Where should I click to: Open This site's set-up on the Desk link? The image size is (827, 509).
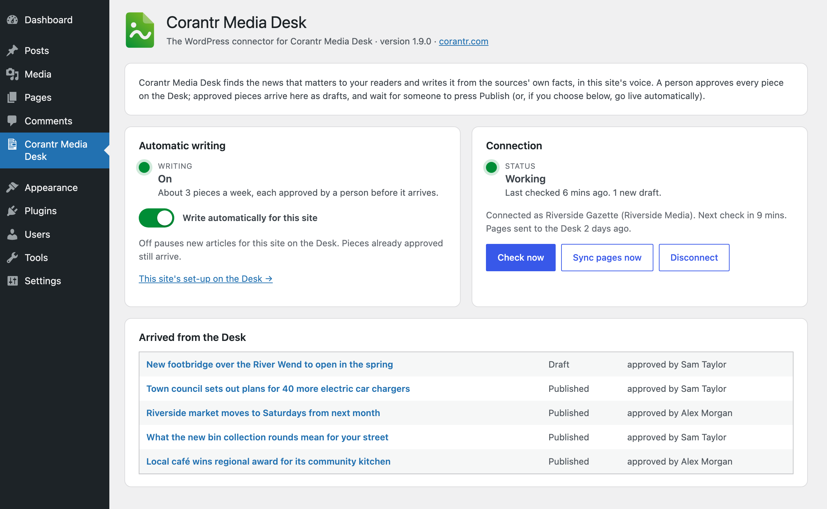205,279
